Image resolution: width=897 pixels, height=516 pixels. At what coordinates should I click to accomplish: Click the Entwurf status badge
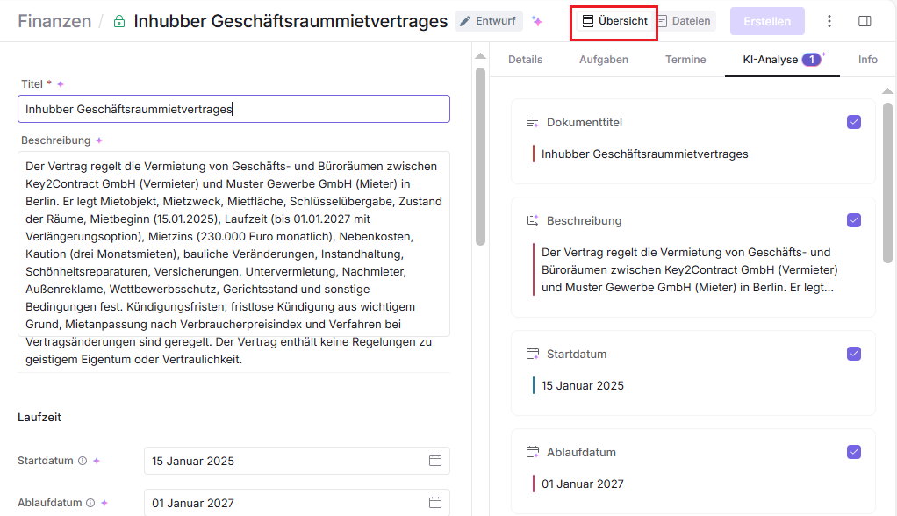[488, 21]
